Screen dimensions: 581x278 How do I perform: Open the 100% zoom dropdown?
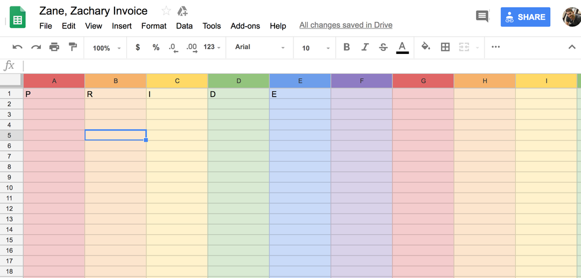[107, 48]
